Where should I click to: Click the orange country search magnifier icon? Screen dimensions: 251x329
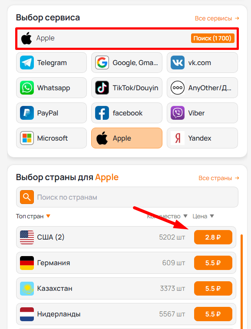point(27,197)
